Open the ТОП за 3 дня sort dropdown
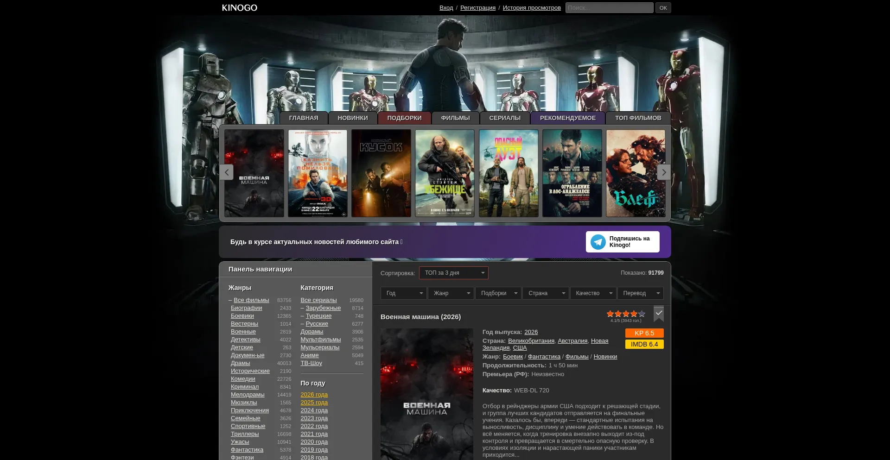Image resolution: width=890 pixels, height=460 pixels. coord(454,273)
